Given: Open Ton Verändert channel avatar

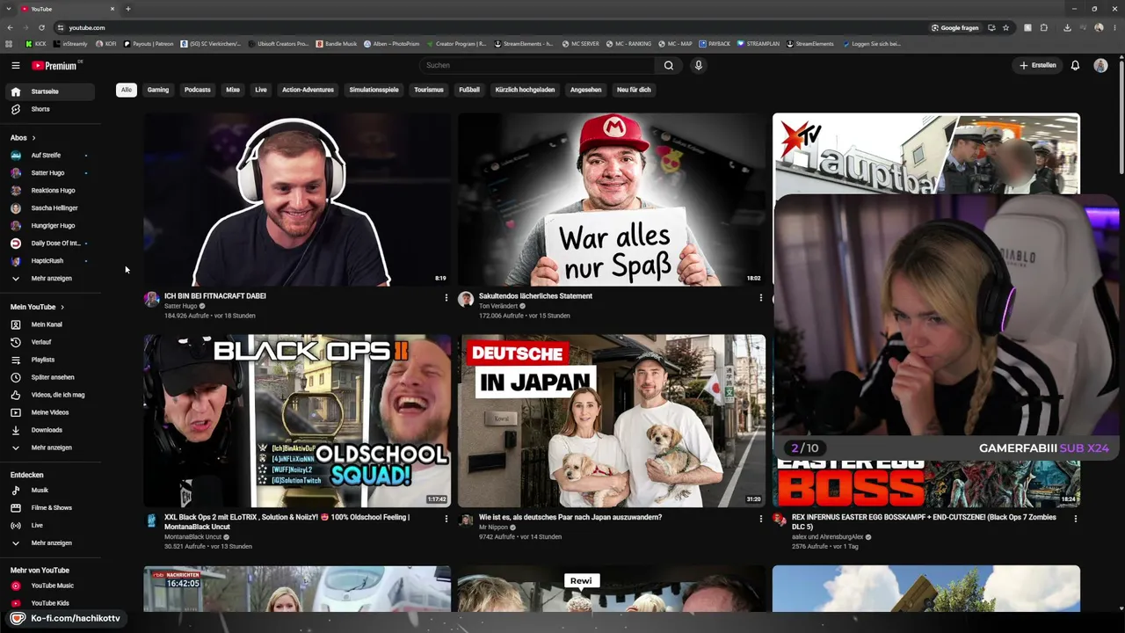Looking at the screenshot, I should pos(466,300).
